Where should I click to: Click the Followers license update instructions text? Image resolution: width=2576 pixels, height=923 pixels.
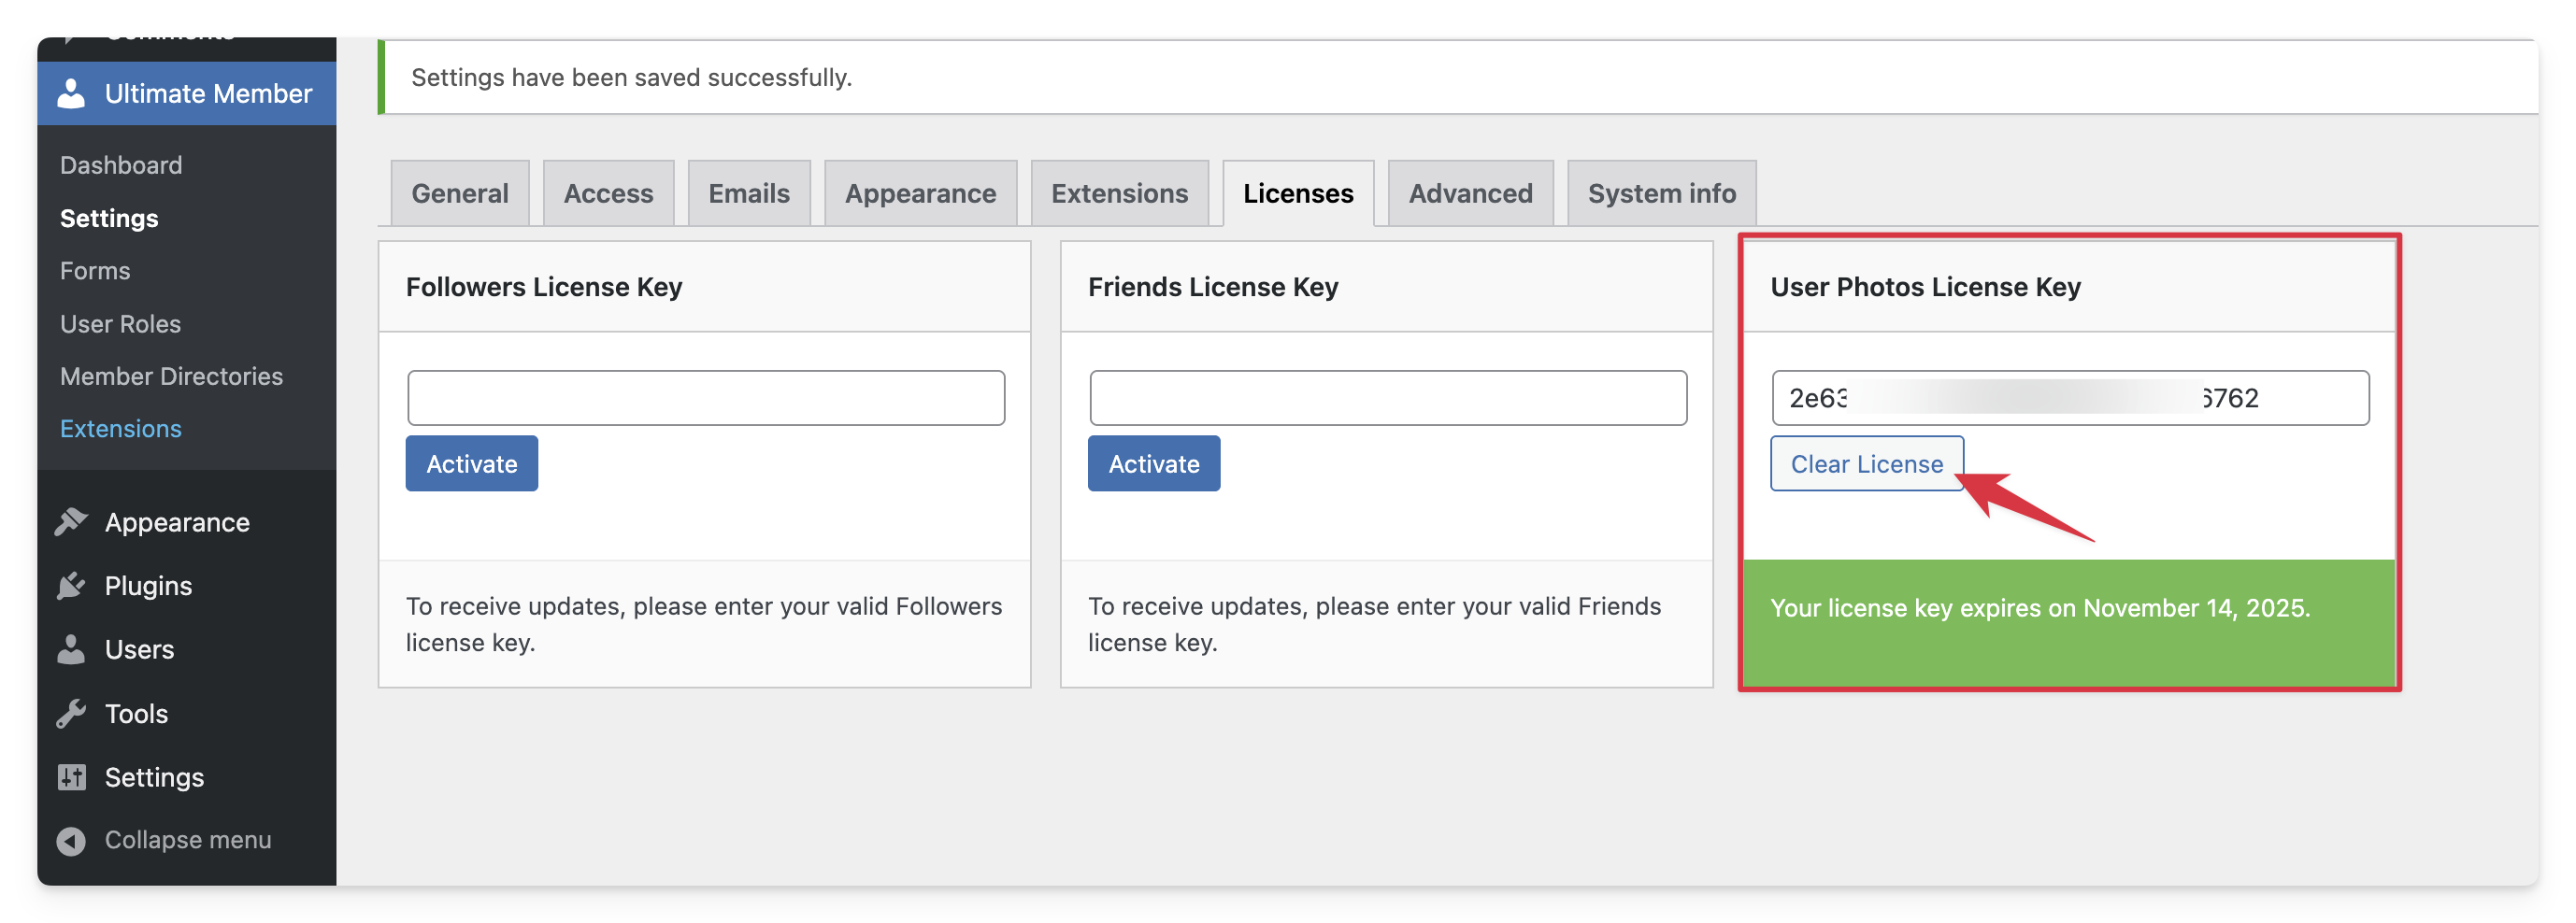pos(703,624)
